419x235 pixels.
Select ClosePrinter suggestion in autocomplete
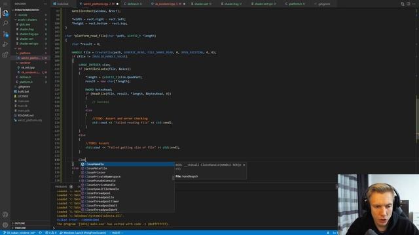(x=128, y=172)
